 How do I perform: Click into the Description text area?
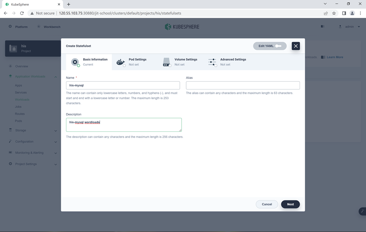124,125
